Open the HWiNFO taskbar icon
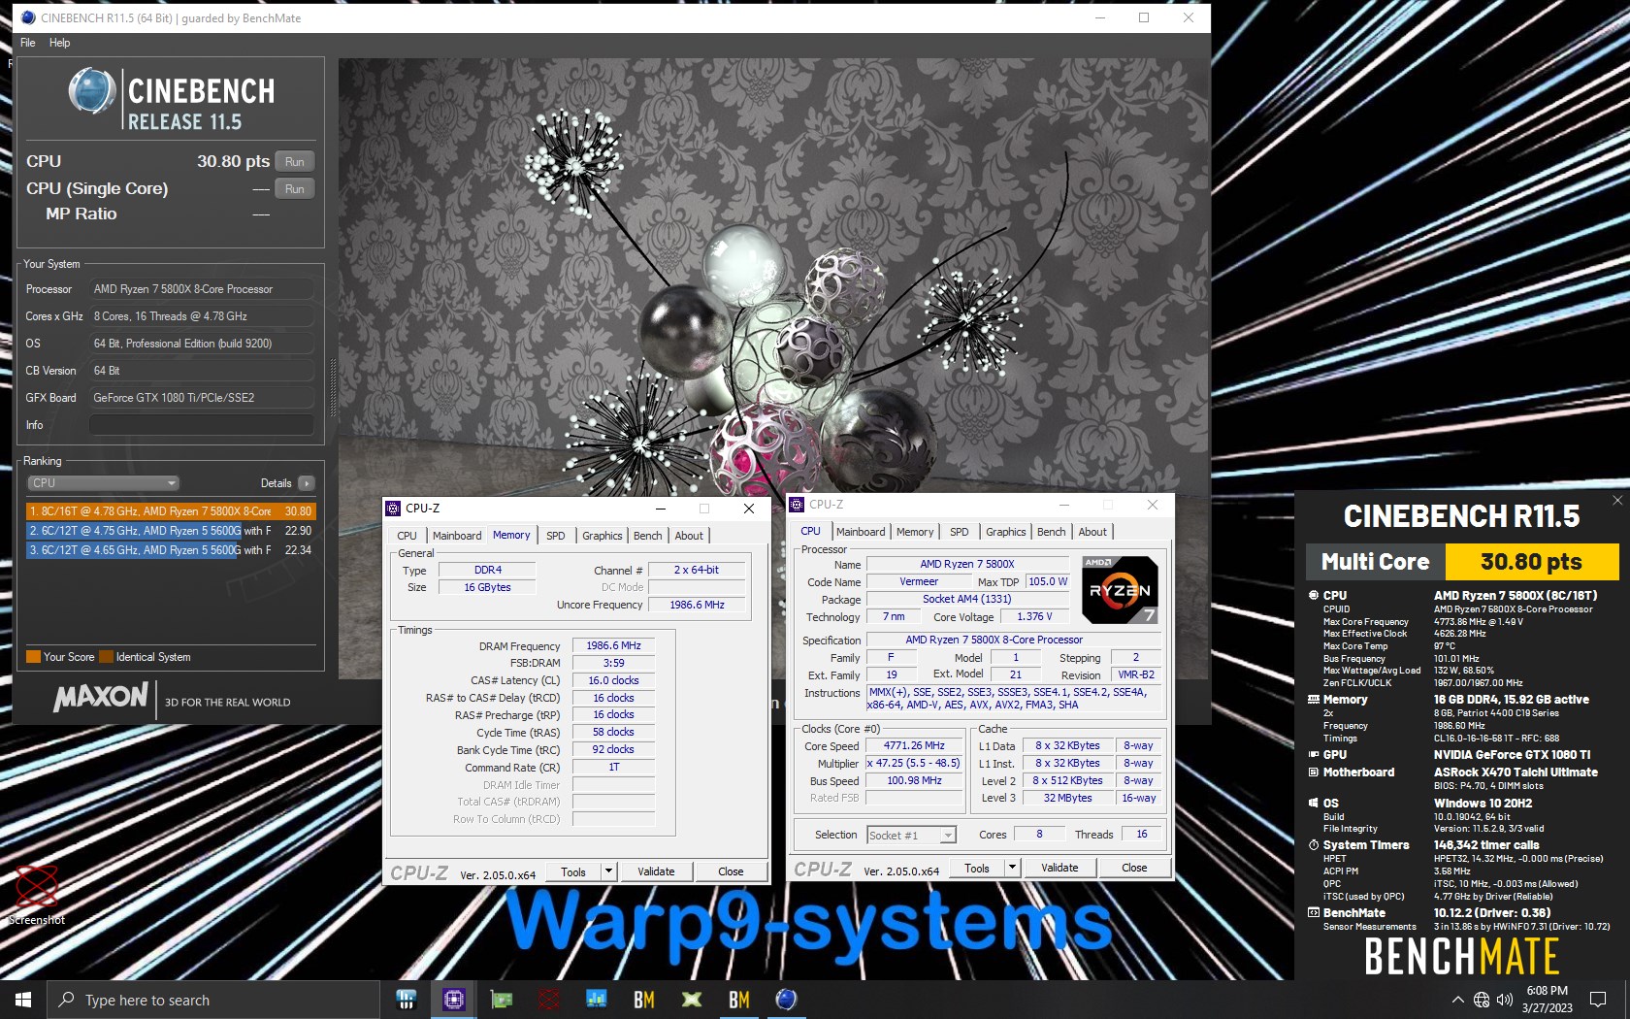The width and height of the screenshot is (1630, 1019). click(407, 1000)
